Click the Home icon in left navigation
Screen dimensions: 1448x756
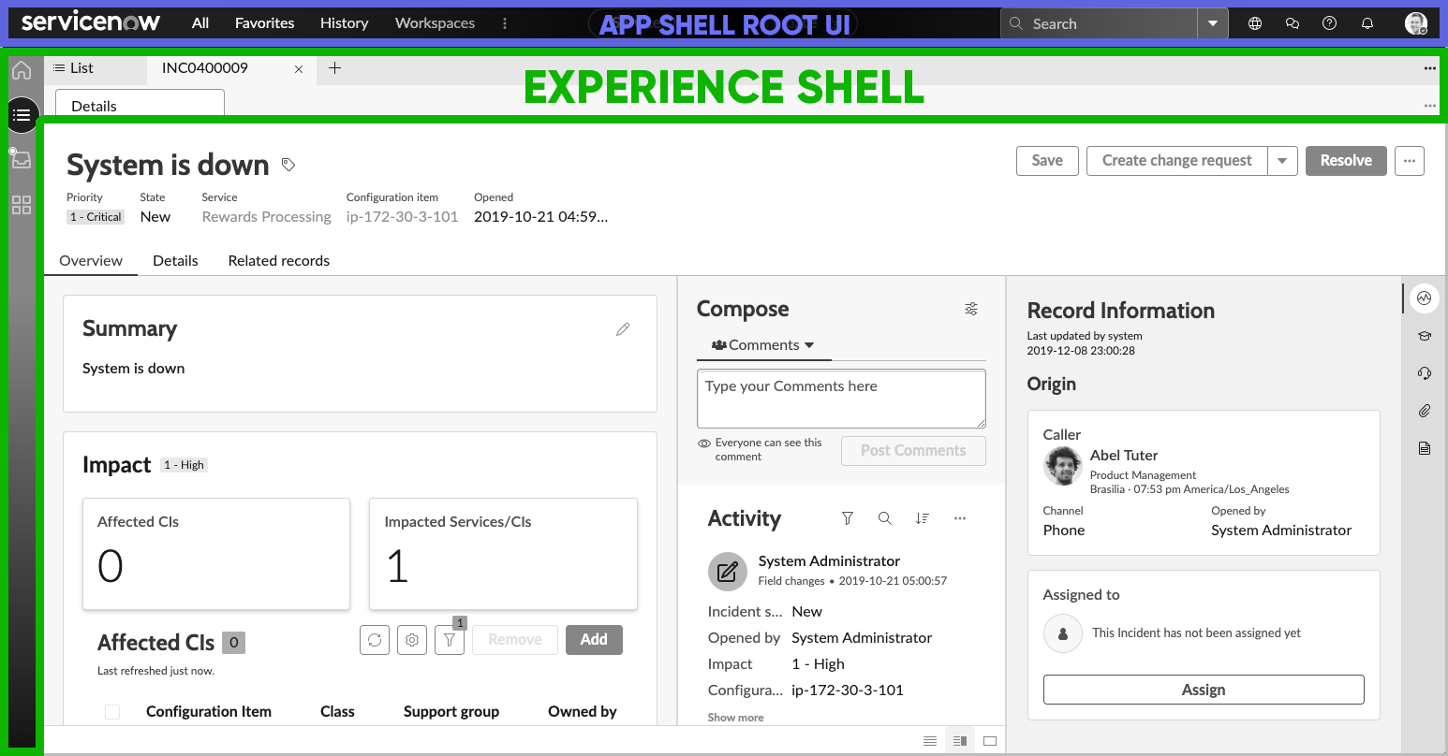tap(21, 69)
